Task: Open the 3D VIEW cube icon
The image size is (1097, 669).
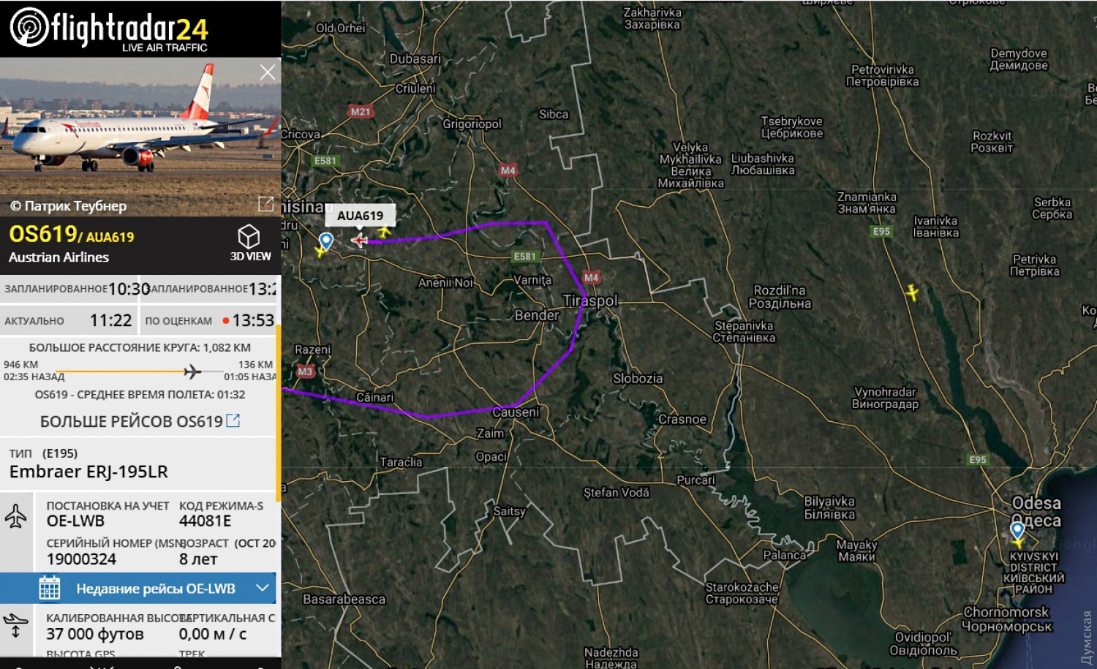Action: pyautogui.click(x=249, y=236)
